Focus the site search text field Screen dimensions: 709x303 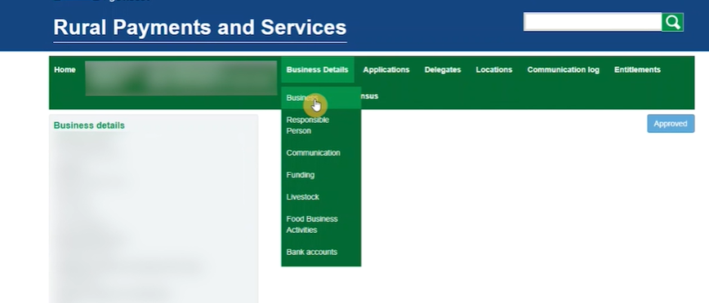pyautogui.click(x=593, y=22)
